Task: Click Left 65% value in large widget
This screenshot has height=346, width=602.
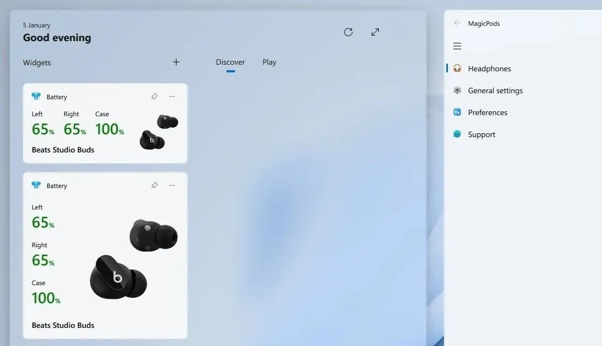Action: (43, 223)
